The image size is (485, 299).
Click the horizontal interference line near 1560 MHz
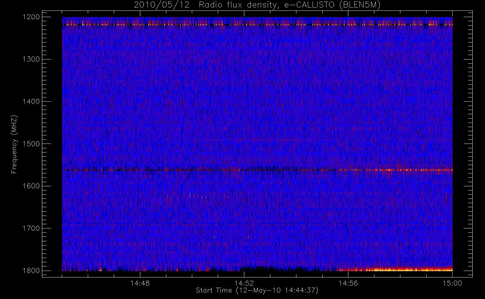pos(257,170)
